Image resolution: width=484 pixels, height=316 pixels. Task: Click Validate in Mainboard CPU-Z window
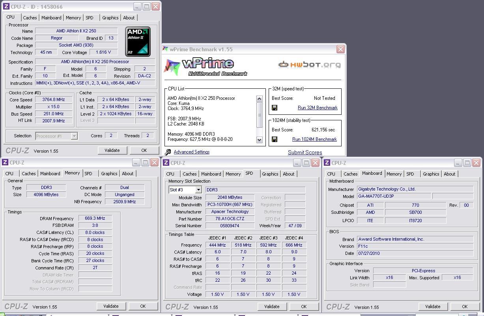tap(433, 307)
